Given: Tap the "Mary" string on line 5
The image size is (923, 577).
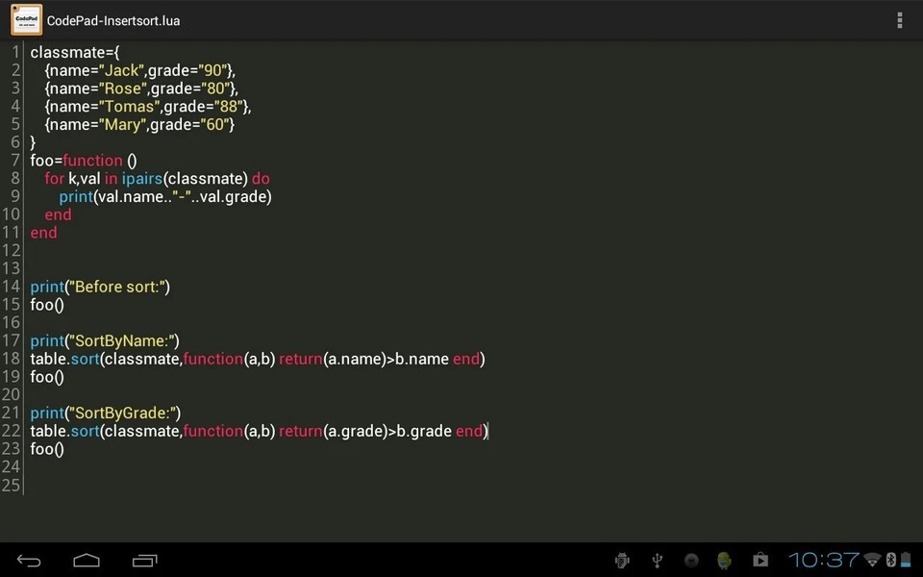Looking at the screenshot, I should 123,125.
